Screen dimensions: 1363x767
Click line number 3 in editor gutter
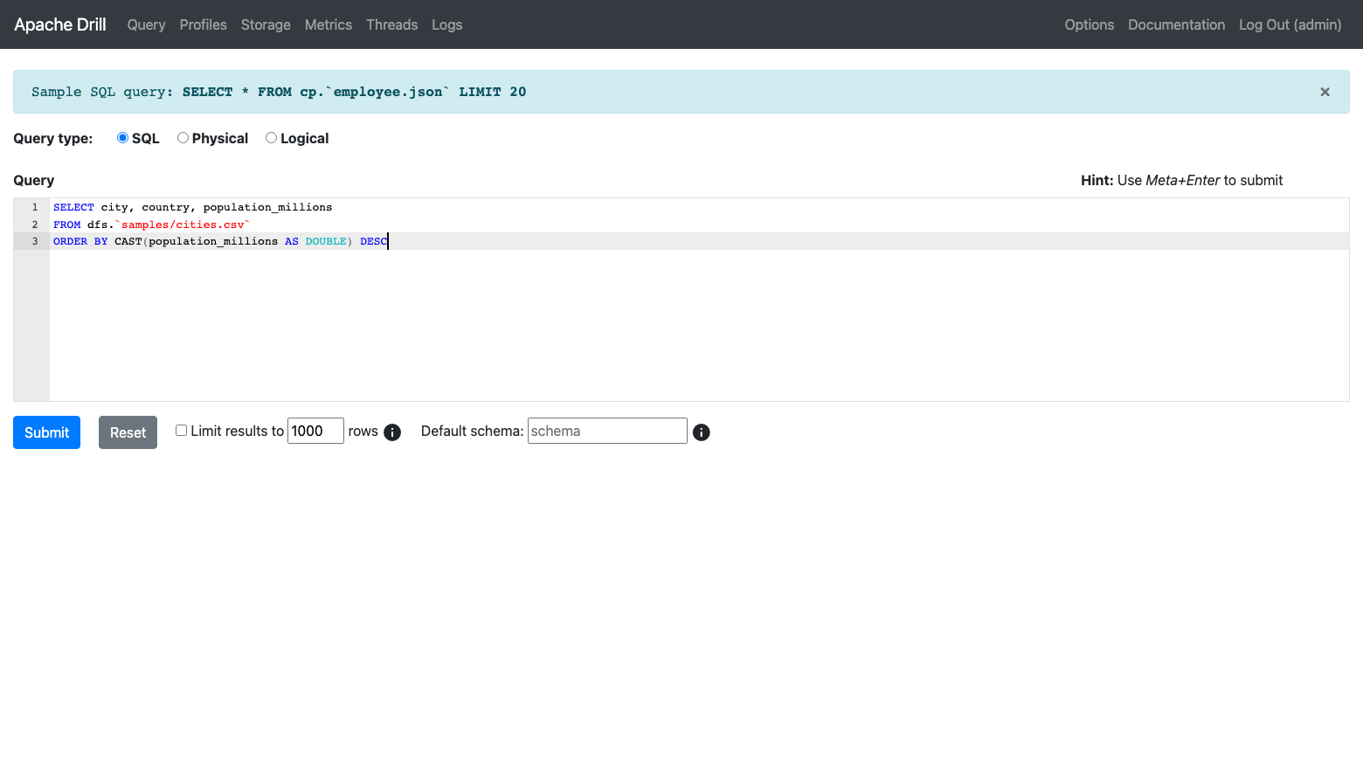(x=35, y=241)
